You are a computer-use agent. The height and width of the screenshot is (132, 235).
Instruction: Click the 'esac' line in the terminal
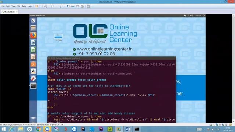click(x=51, y=107)
